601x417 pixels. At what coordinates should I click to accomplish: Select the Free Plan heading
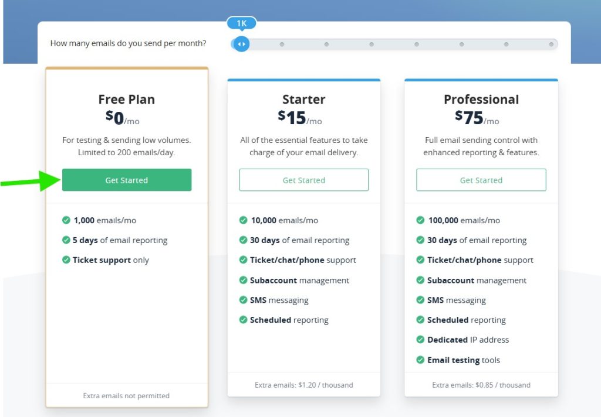126,100
